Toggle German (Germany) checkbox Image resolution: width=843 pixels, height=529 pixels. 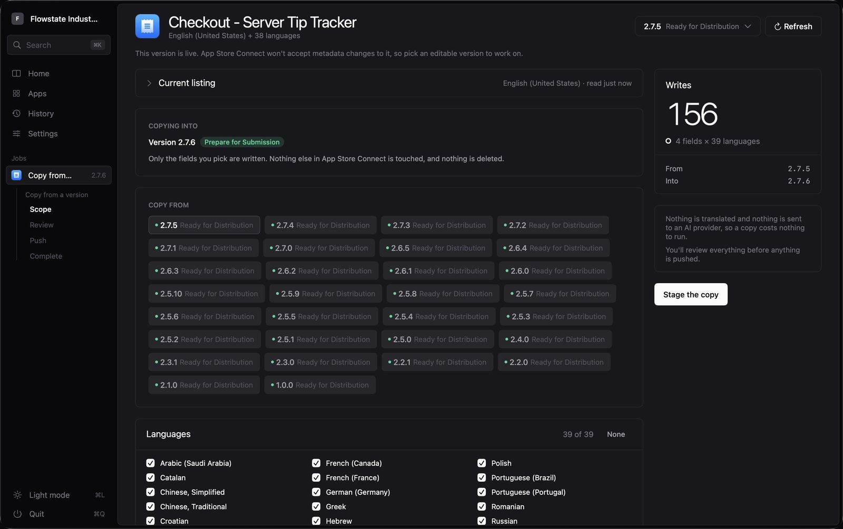pos(316,492)
